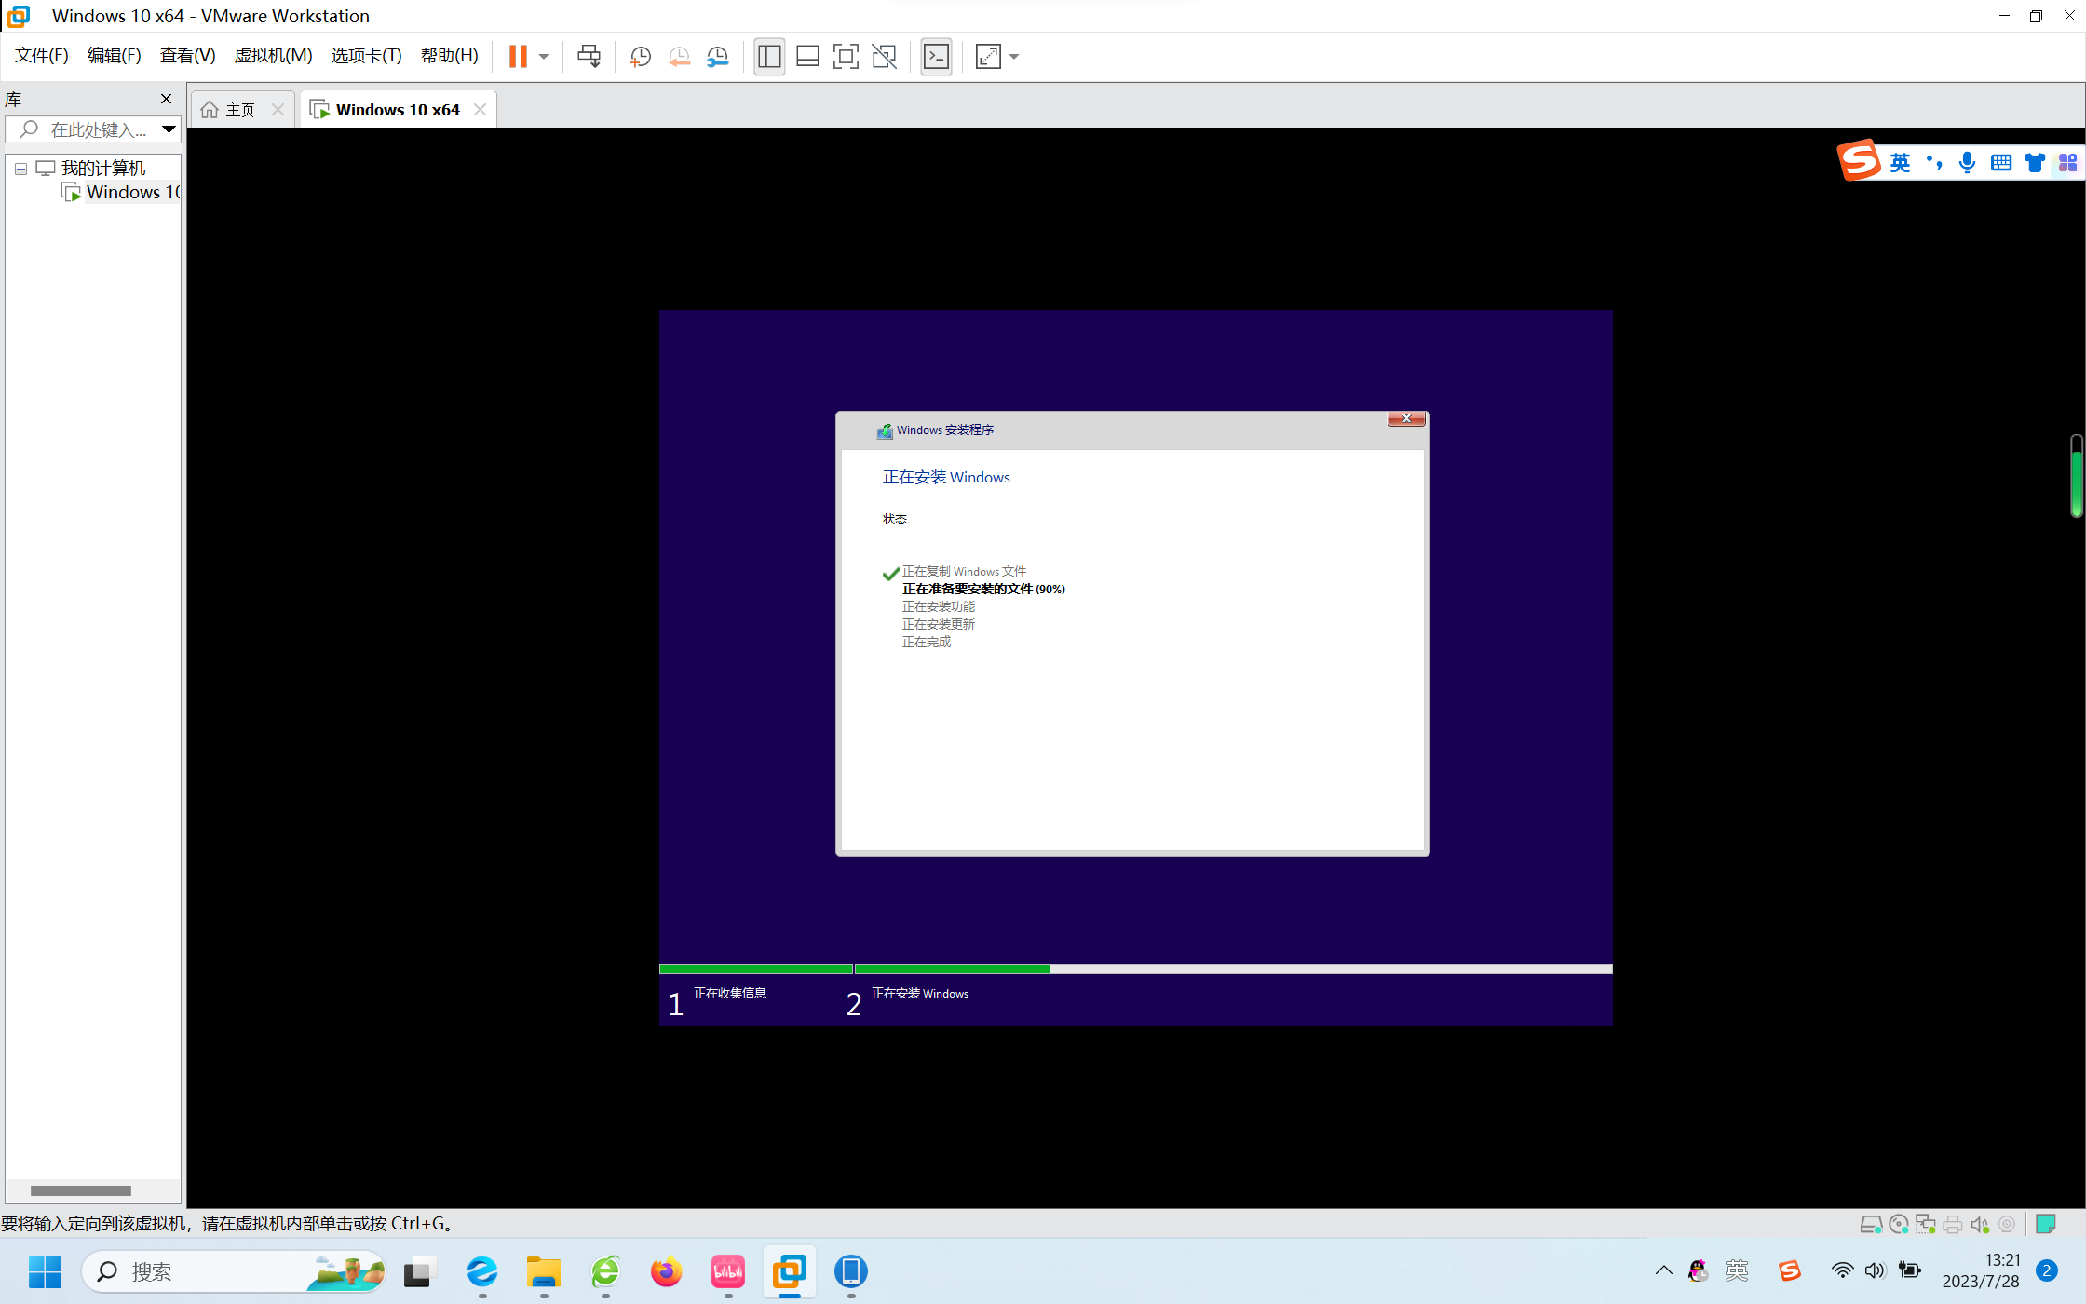Toggle the thumbnail bar view

point(807,56)
